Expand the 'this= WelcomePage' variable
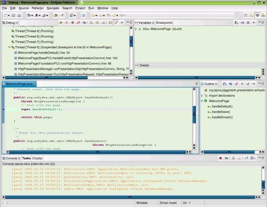This screenshot has height=207, width=267. click(x=136, y=29)
